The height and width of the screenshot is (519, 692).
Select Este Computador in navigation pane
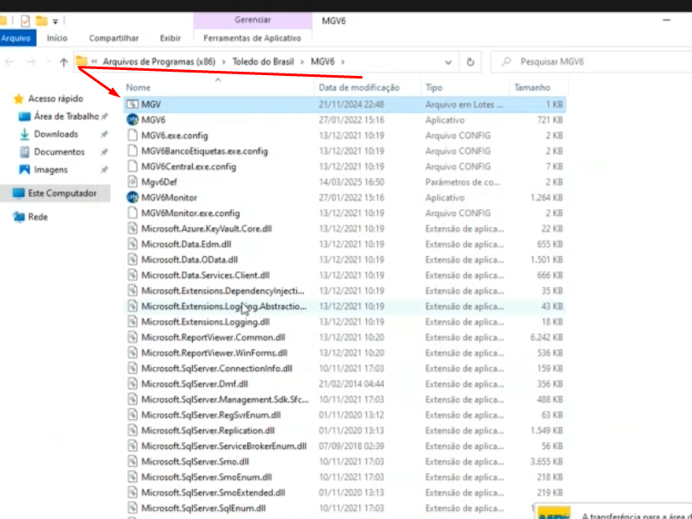click(61, 194)
